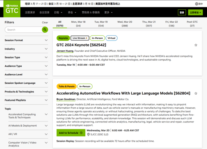
Task: Toggle the Virtual session tag
Action: [x=111, y=38]
